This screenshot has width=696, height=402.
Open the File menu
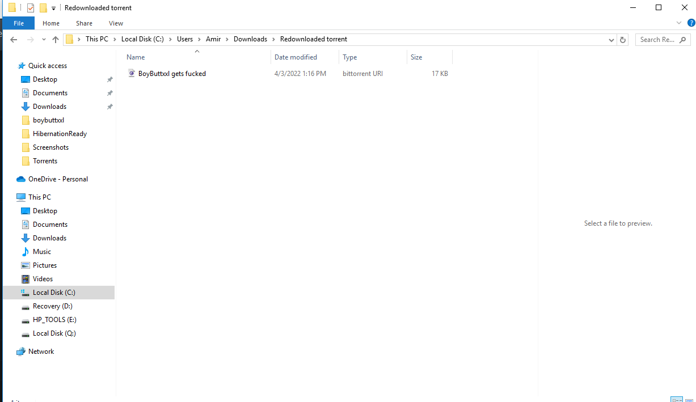coord(18,23)
